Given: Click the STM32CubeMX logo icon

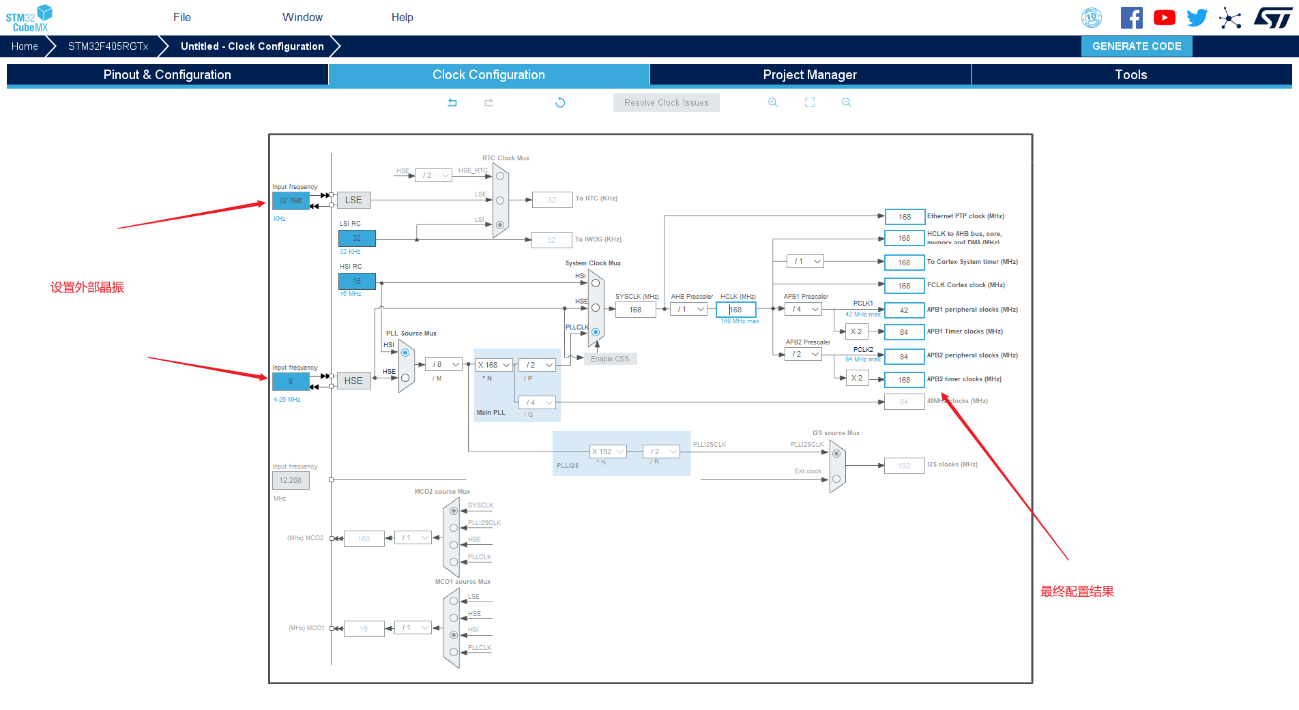Looking at the screenshot, I should coord(29,18).
